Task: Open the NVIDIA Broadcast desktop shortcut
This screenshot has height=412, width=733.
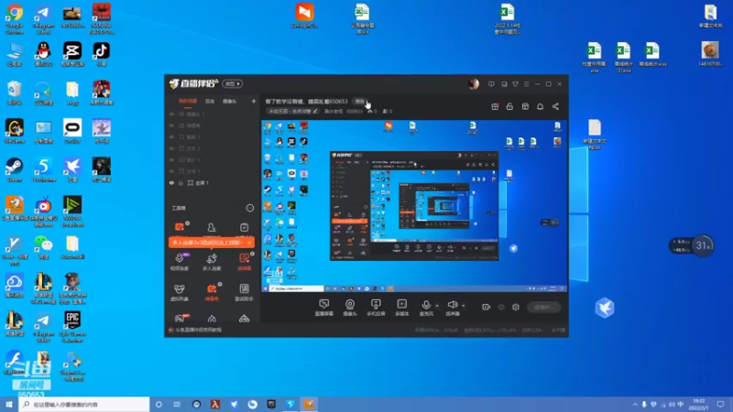Action: [72, 211]
